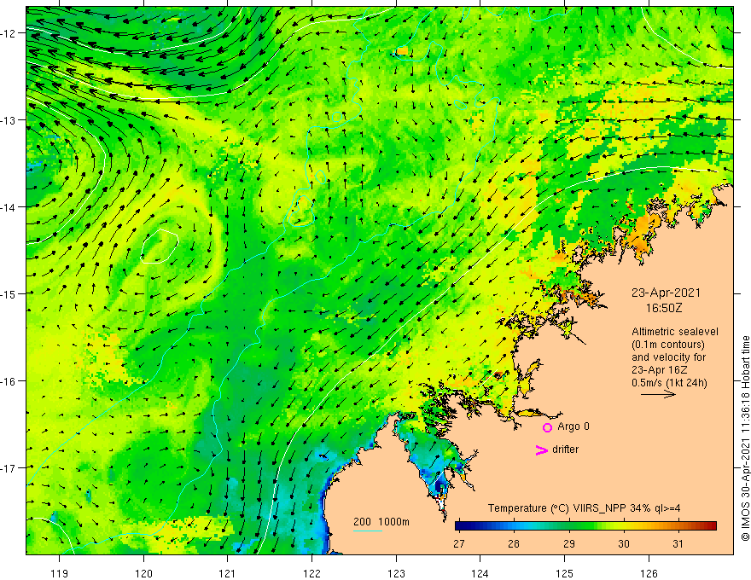The image size is (751, 580).
Task: Click the 'Altimetric sealevel' text
Action: pyautogui.click(x=675, y=331)
